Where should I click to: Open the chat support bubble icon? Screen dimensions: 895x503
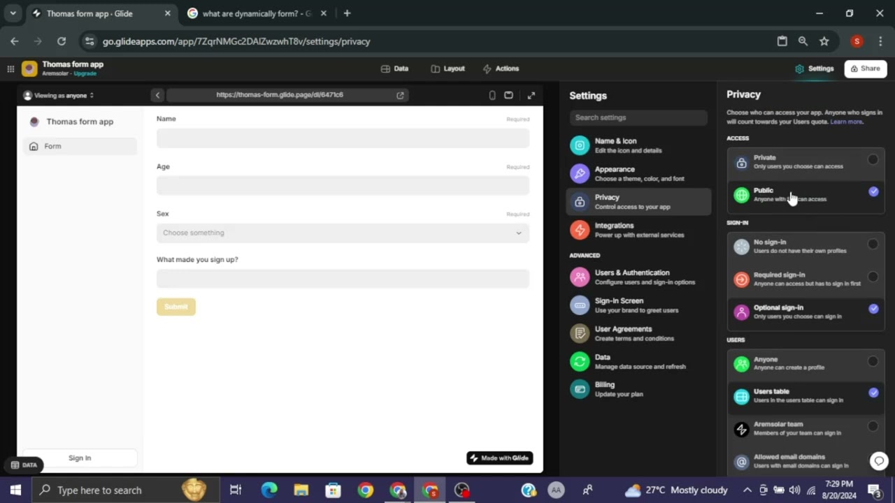(x=879, y=460)
